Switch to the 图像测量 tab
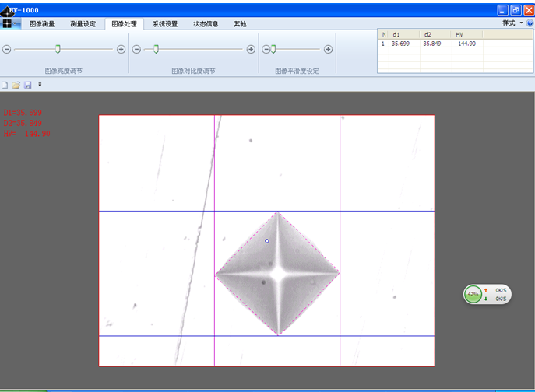535x392 pixels. point(42,24)
